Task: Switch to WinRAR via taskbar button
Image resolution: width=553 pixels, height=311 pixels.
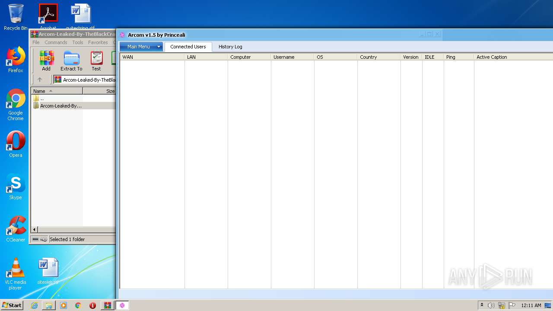Action: tap(107, 305)
